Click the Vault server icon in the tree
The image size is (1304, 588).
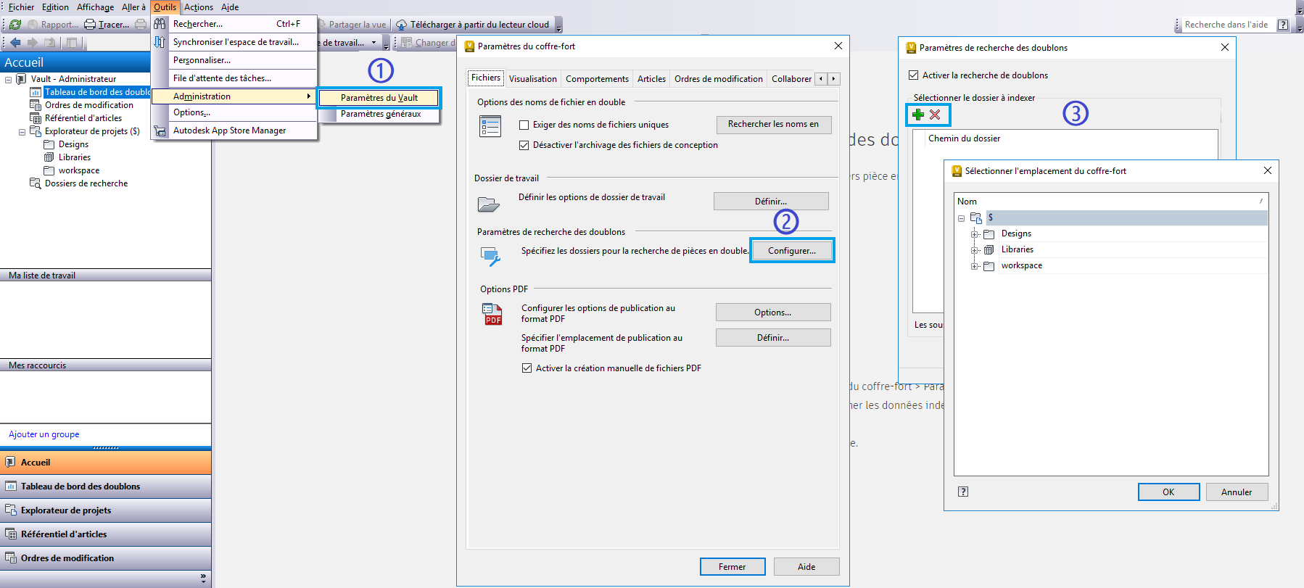21,79
